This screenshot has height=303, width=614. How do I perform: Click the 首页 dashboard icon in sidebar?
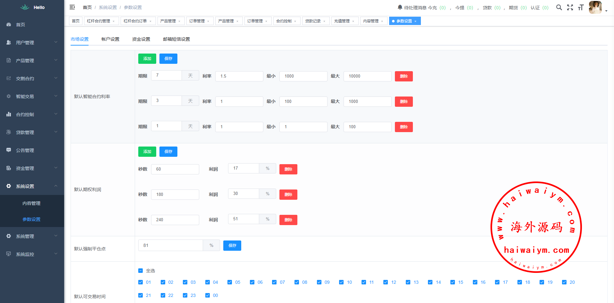[x=9, y=24]
